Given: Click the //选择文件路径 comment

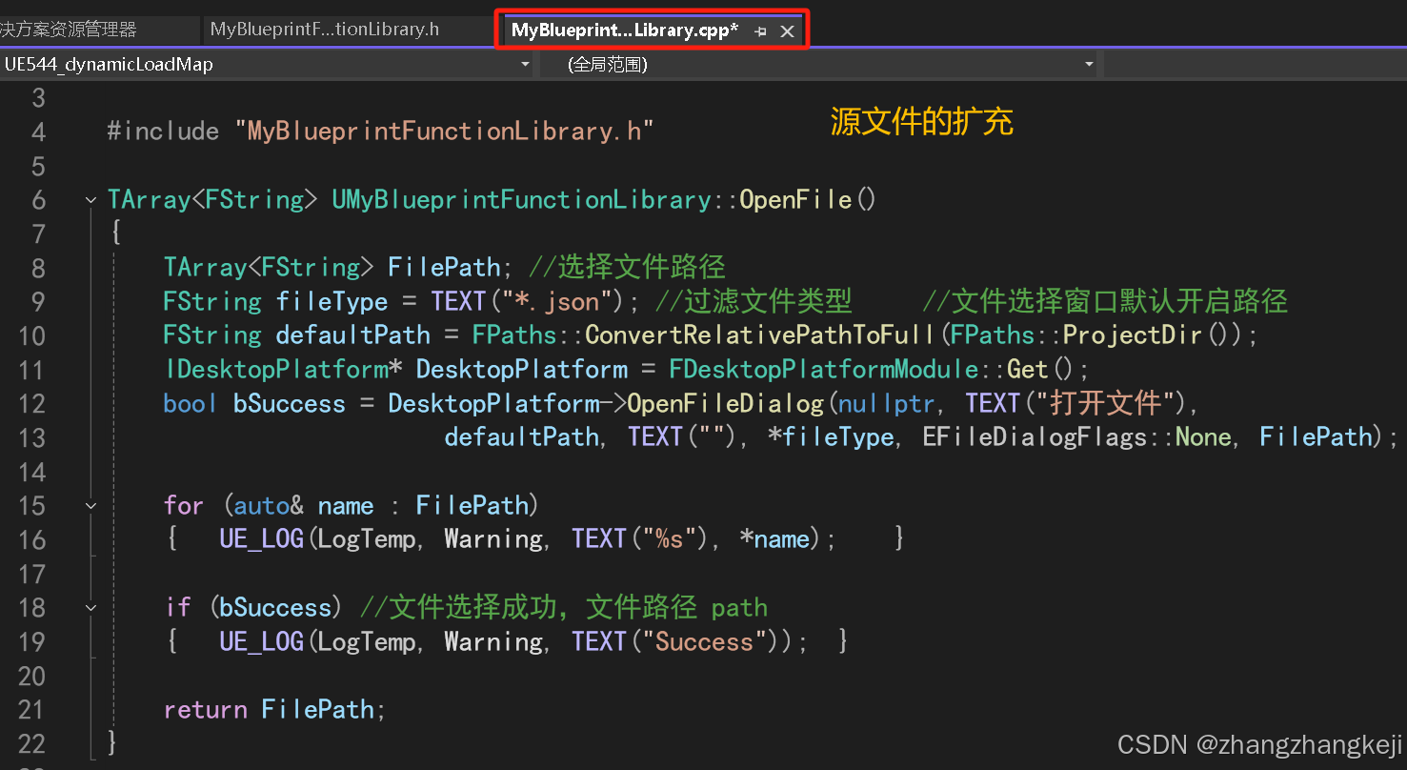Looking at the screenshot, I should 627,268.
